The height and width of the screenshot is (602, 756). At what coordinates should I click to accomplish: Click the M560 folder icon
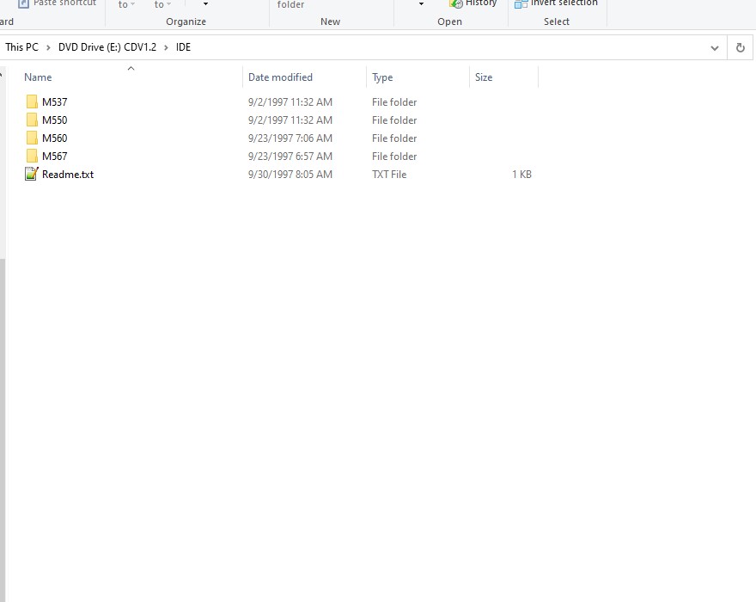[32, 138]
